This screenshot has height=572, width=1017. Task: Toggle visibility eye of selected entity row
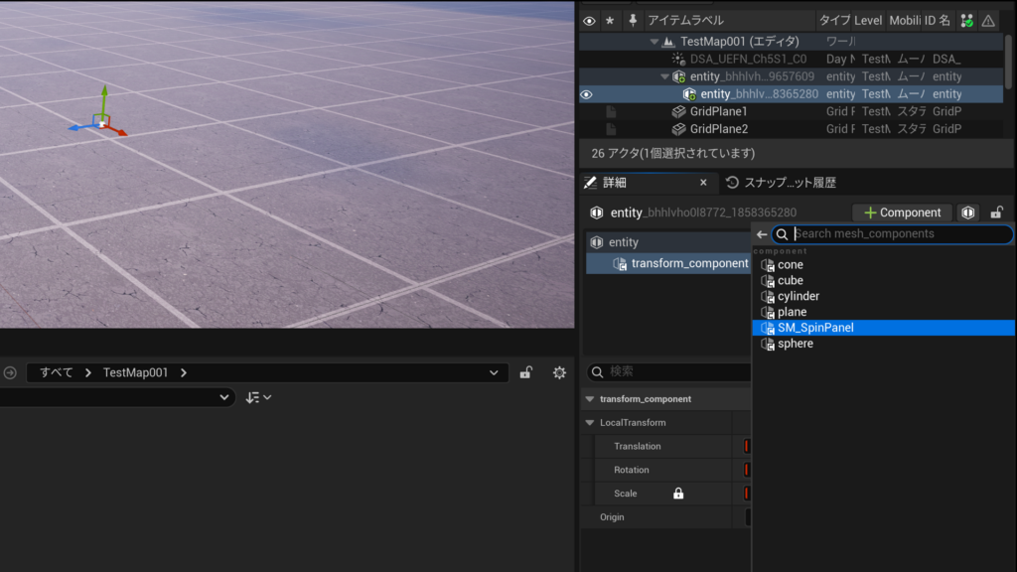[587, 94]
